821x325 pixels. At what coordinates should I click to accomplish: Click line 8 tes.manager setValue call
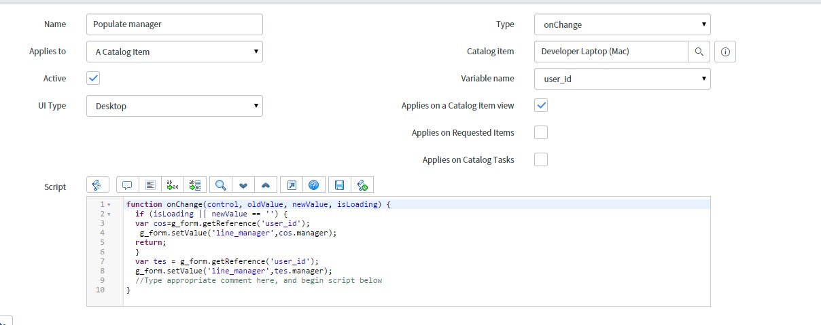click(x=234, y=271)
